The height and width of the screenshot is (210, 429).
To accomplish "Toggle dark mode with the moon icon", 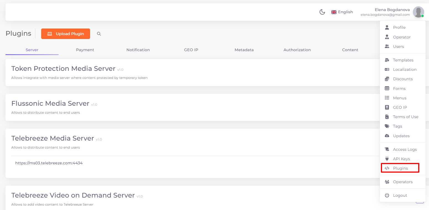I will click(322, 12).
